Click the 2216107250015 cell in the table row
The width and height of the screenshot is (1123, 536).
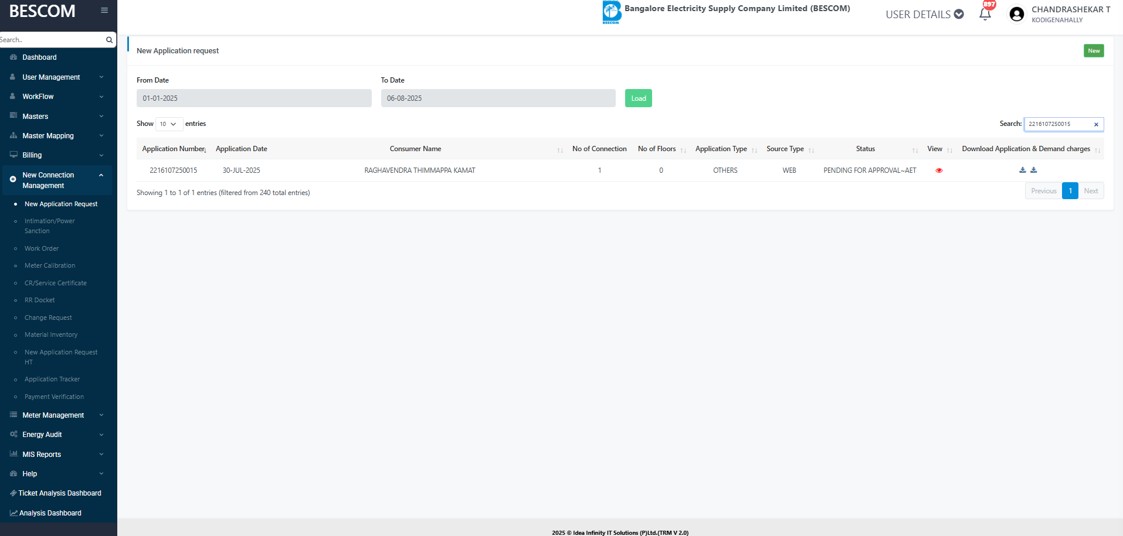[174, 170]
